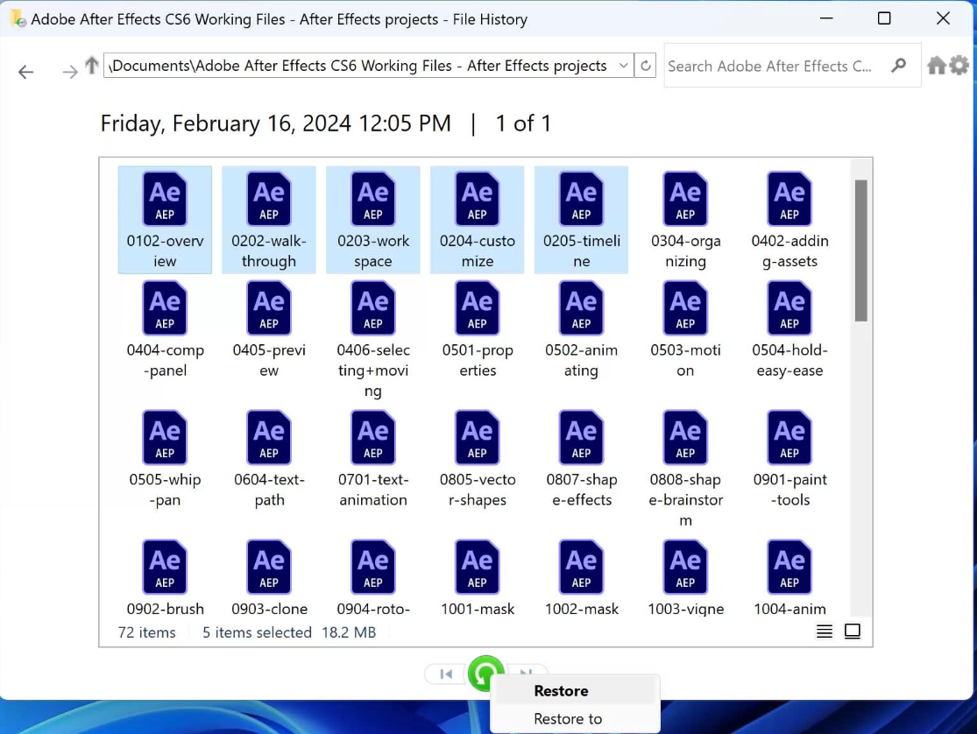
Task: Select the 0903-clone AEP file
Action: click(x=268, y=577)
